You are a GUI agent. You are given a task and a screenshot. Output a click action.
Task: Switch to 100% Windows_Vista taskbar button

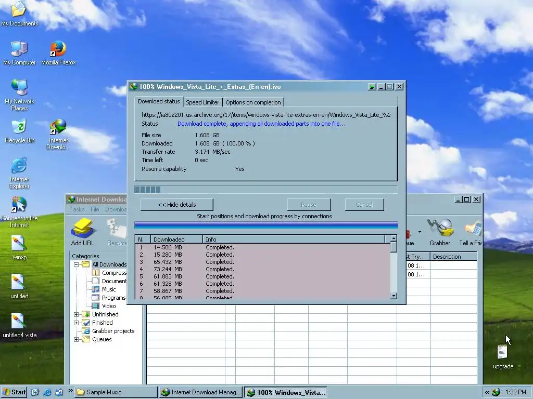pyautogui.click(x=286, y=392)
